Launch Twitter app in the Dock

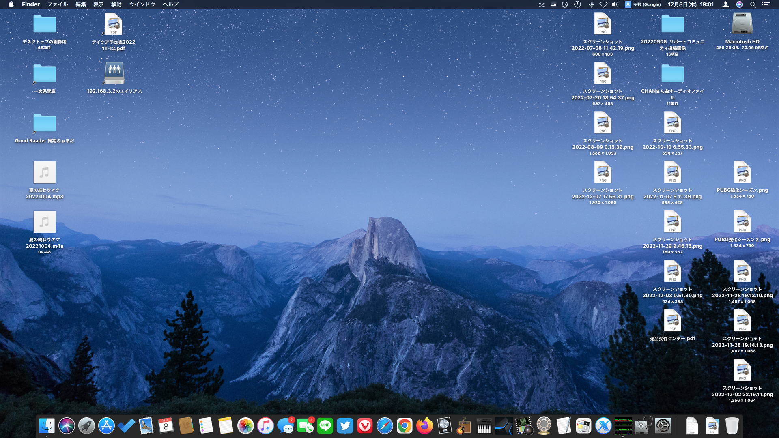[345, 426]
